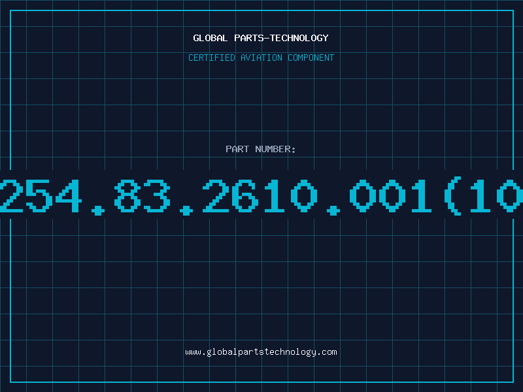Open the www.globalpartstechnology.com link
Image resolution: width=523 pixels, height=392 pixels.
[261, 352]
